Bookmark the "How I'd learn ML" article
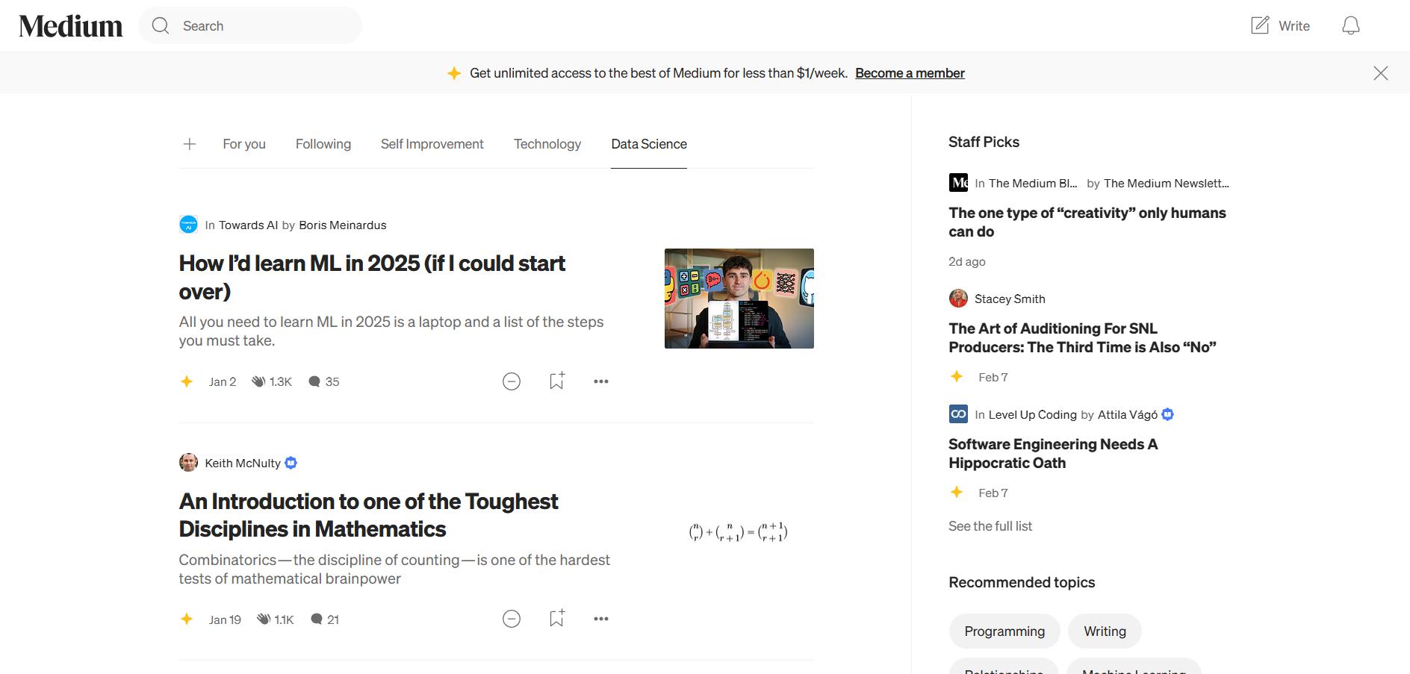 click(556, 381)
